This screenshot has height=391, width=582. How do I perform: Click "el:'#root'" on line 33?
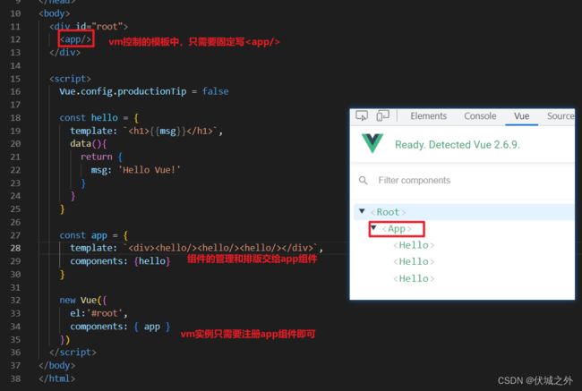point(98,313)
